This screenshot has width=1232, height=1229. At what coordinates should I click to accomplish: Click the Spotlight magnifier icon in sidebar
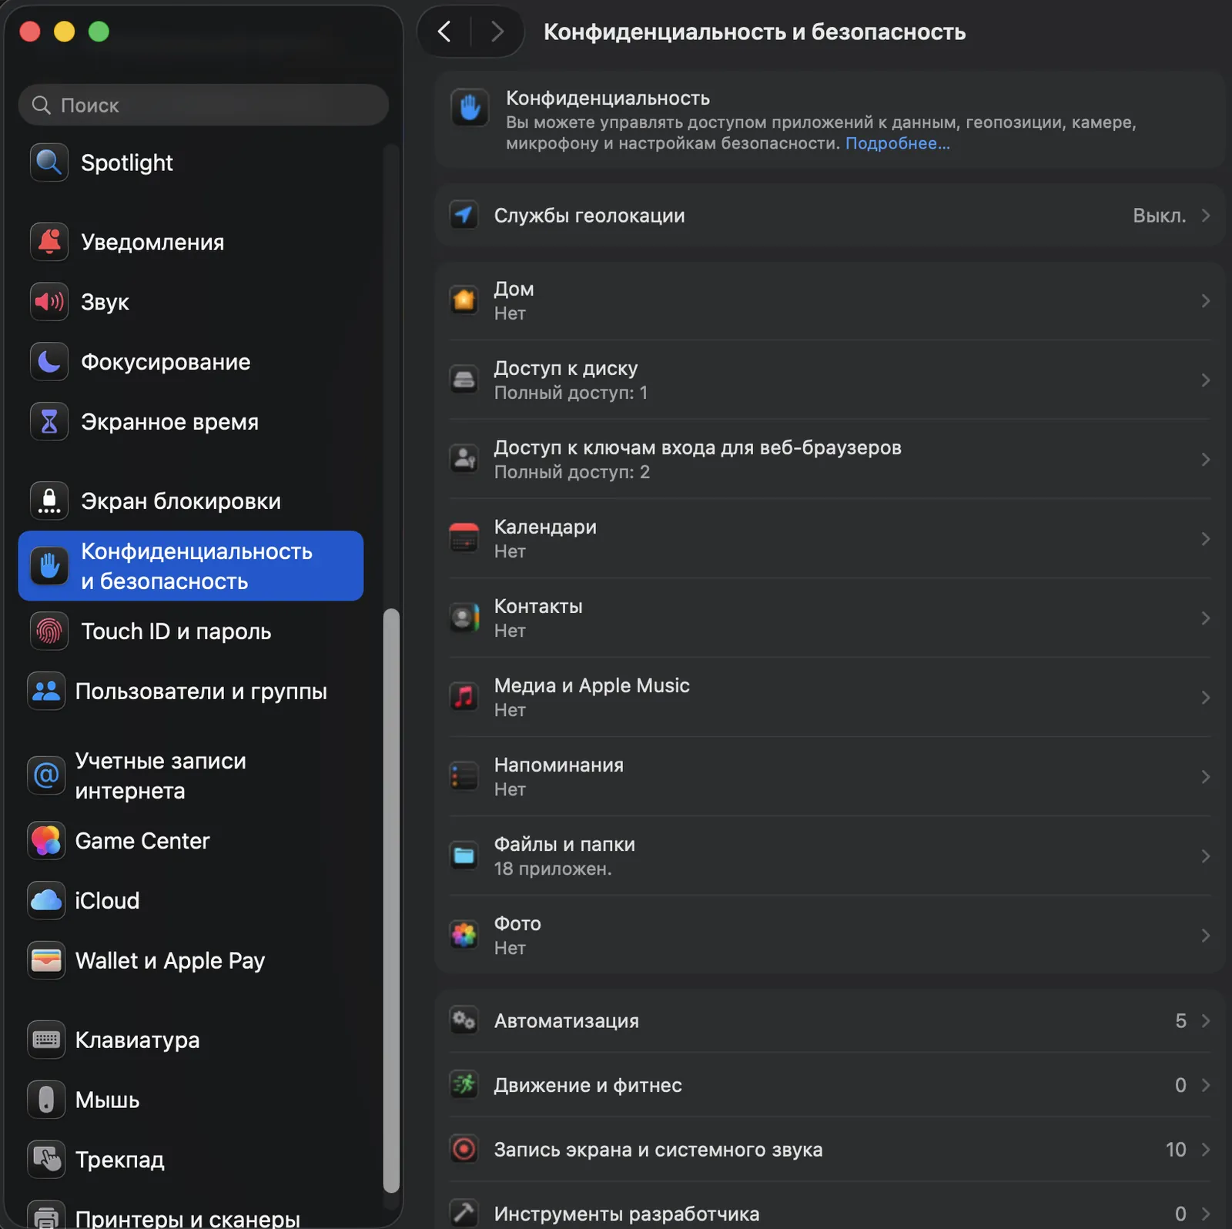49,162
